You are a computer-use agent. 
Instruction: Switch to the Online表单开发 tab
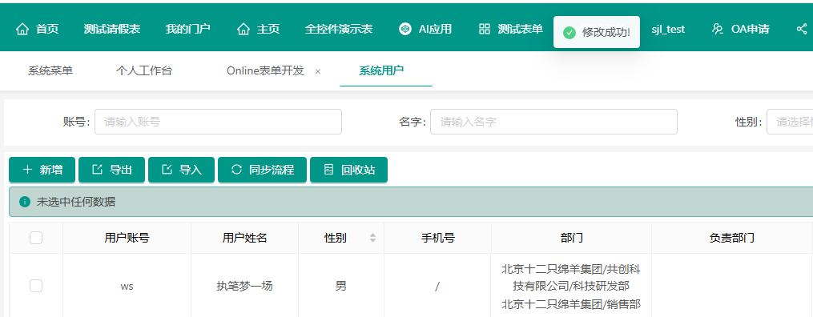click(x=265, y=71)
